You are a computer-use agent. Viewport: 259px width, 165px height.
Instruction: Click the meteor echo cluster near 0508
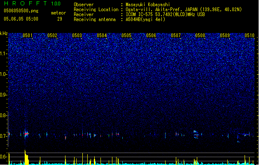196,134
